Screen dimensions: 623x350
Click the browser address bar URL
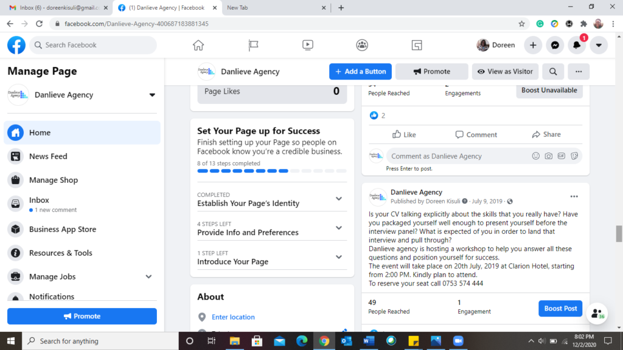[x=136, y=24]
